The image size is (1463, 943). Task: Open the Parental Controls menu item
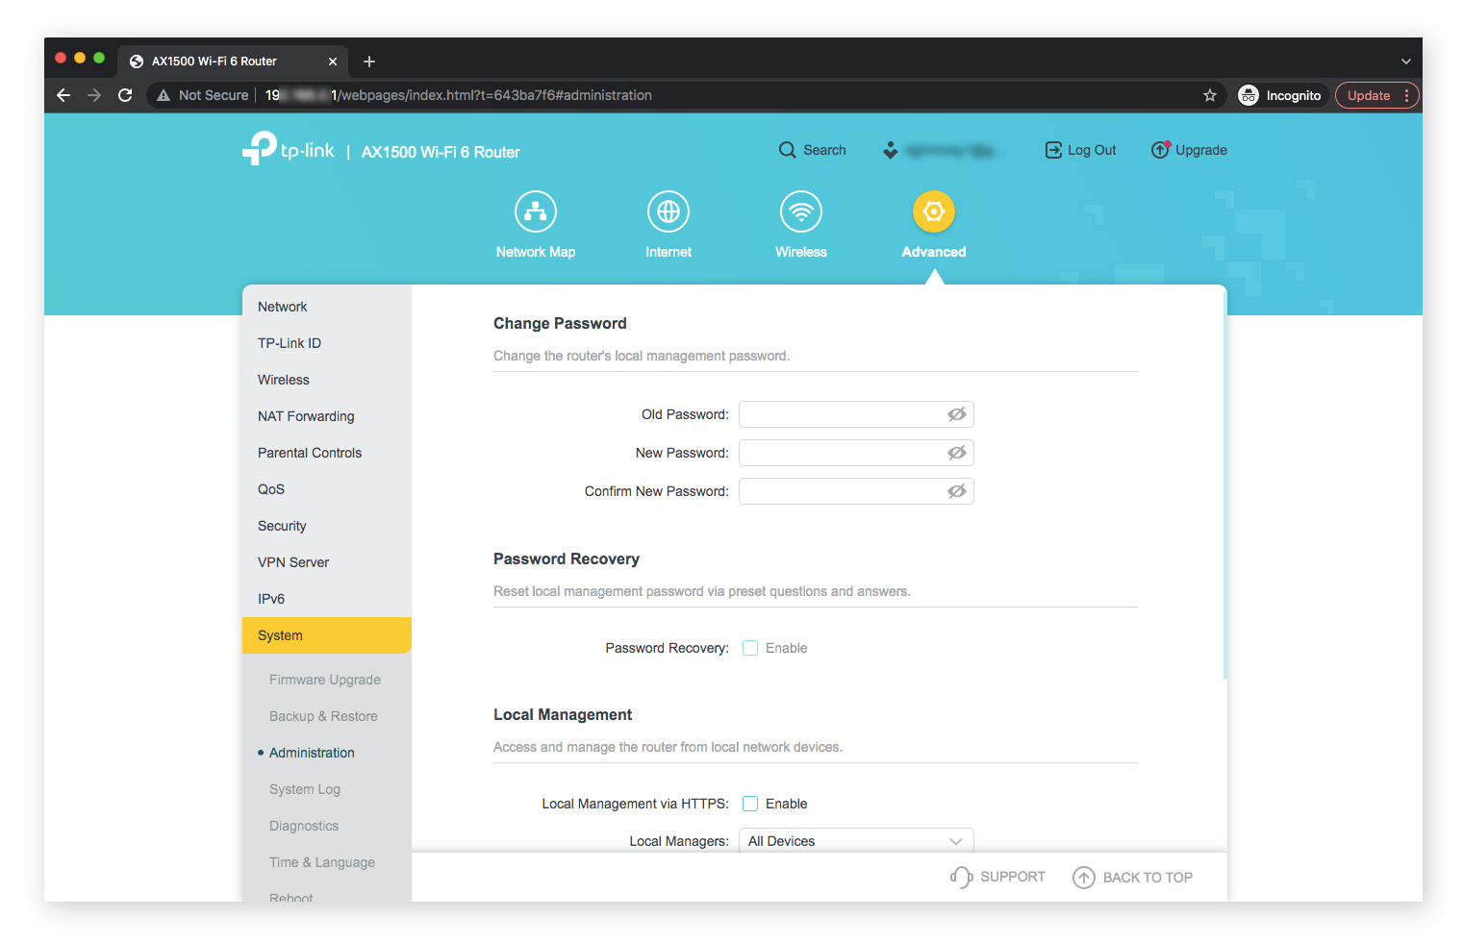pos(310,453)
